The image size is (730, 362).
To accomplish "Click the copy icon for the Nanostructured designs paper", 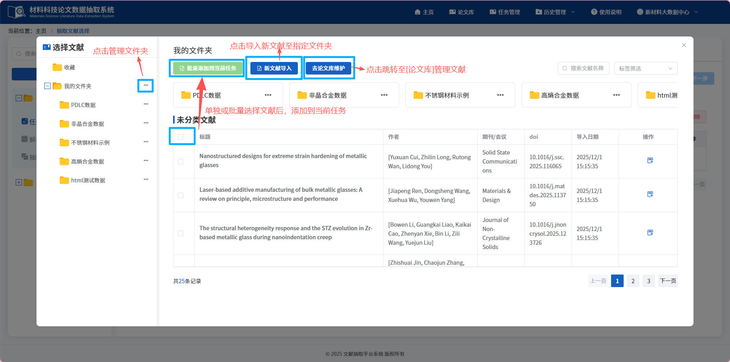I will click(650, 160).
